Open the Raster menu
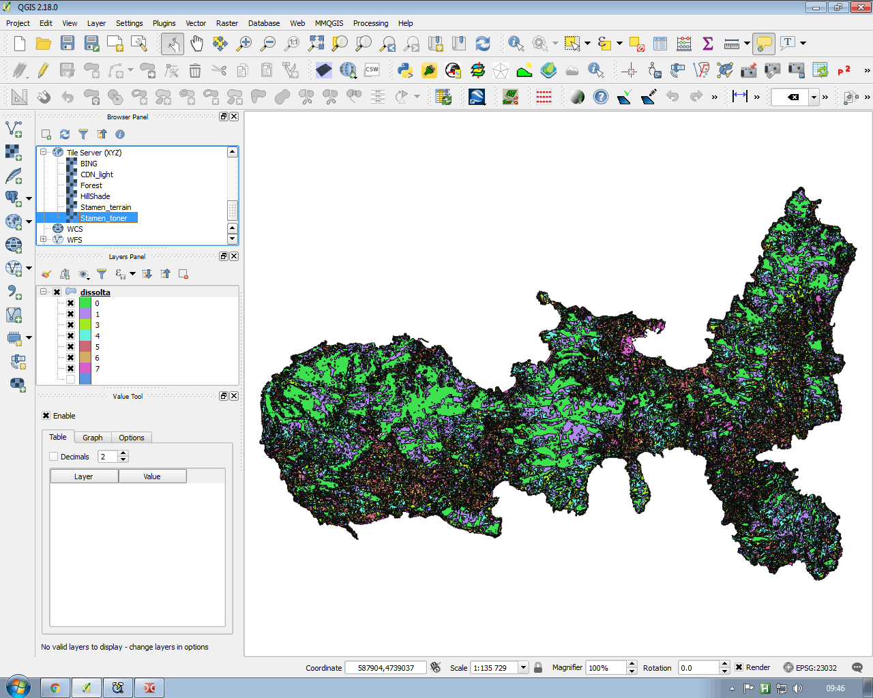Image resolution: width=873 pixels, height=698 pixels. point(226,23)
